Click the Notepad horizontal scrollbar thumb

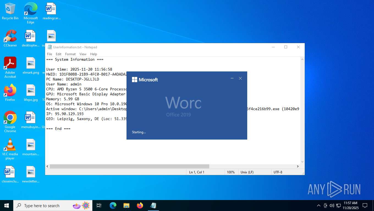[x=129, y=166]
